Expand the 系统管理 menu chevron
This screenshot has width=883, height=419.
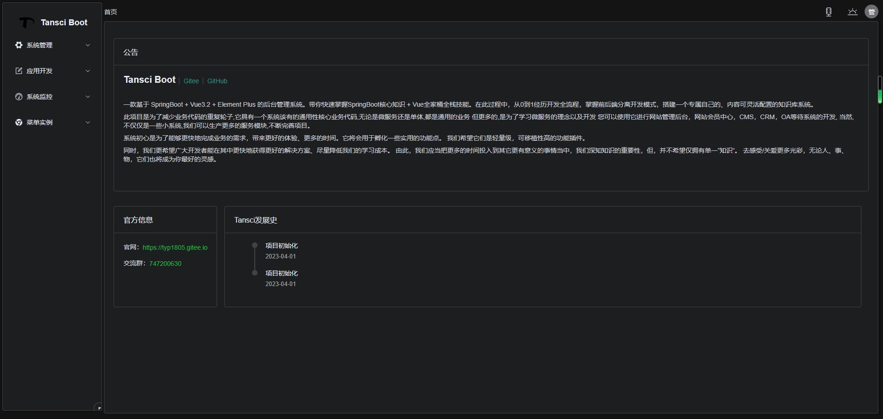click(x=88, y=45)
